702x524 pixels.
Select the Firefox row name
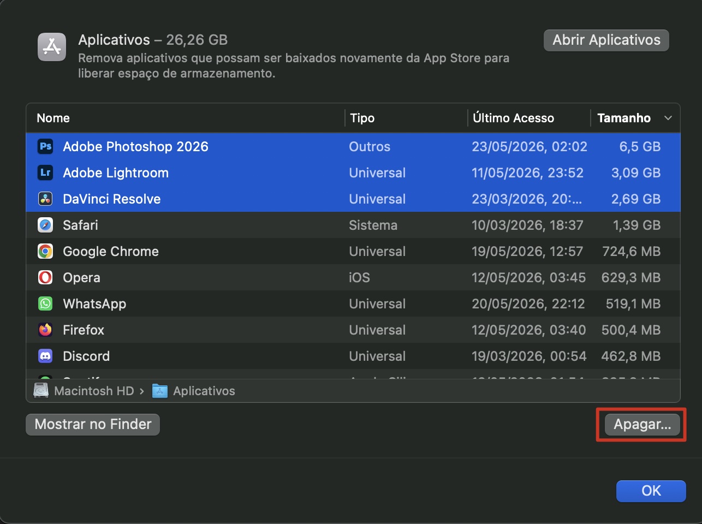(84, 330)
